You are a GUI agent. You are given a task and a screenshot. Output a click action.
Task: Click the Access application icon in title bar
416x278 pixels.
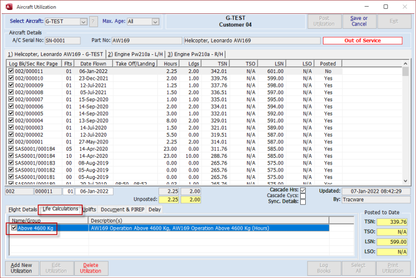click(x=9, y=7)
